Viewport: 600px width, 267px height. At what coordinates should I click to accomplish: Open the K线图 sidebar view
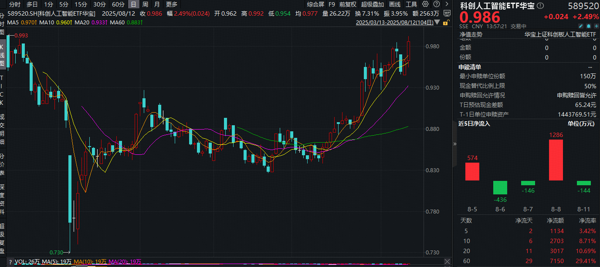[2, 55]
